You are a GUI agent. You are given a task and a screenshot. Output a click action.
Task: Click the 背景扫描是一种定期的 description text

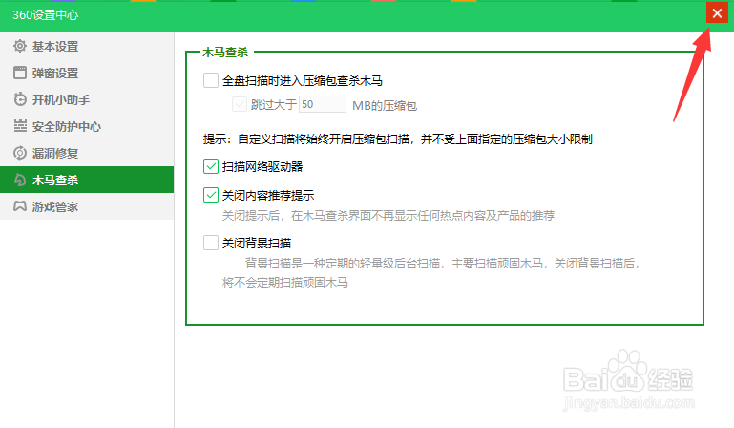[x=430, y=273]
